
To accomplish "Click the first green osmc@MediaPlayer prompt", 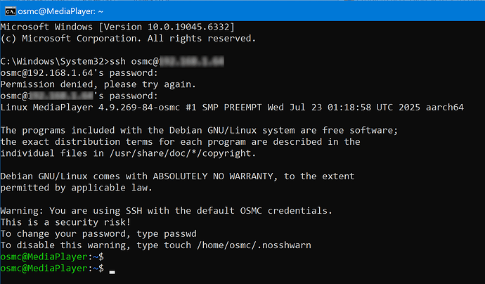I will pyautogui.click(x=49, y=257).
